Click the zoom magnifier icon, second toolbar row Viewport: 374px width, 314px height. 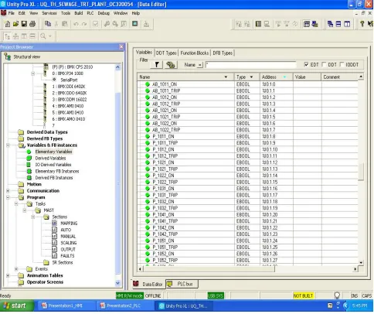tap(42, 36)
